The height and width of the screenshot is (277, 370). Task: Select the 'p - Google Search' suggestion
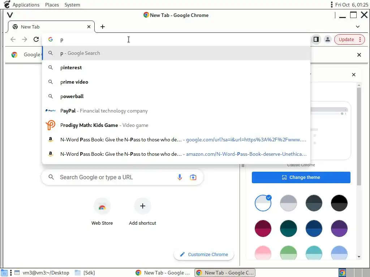coord(176,53)
